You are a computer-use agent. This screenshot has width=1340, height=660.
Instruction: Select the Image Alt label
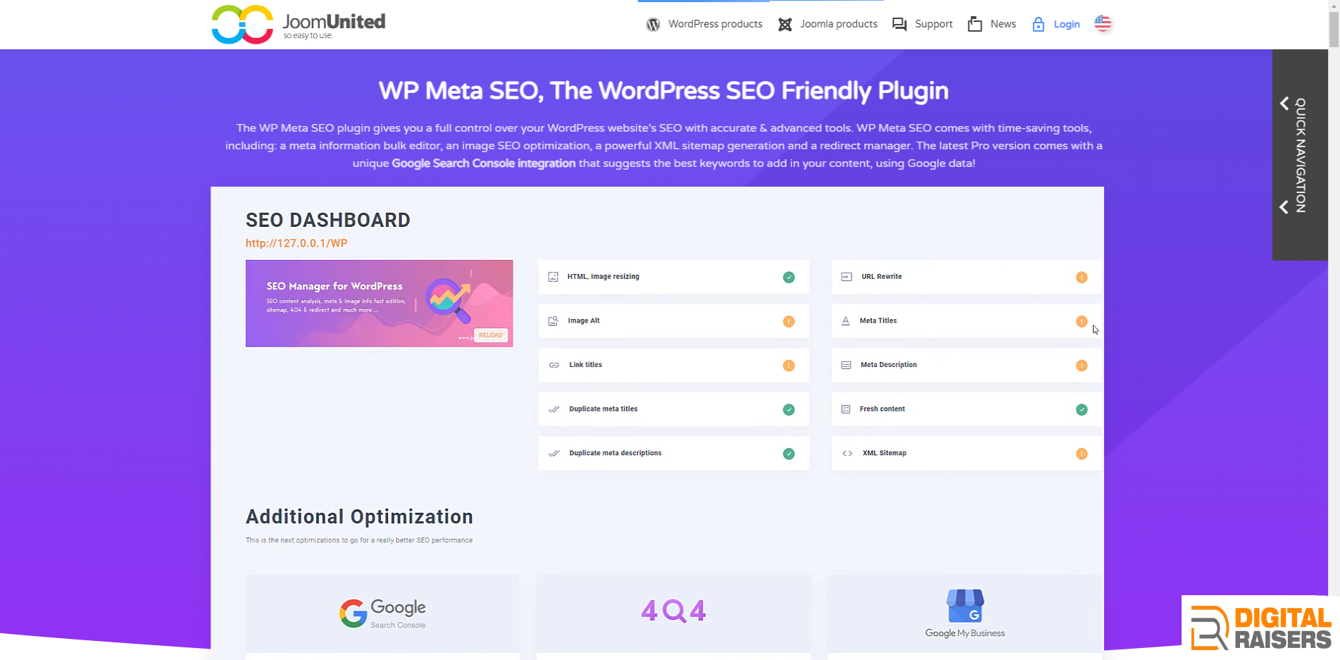point(584,321)
